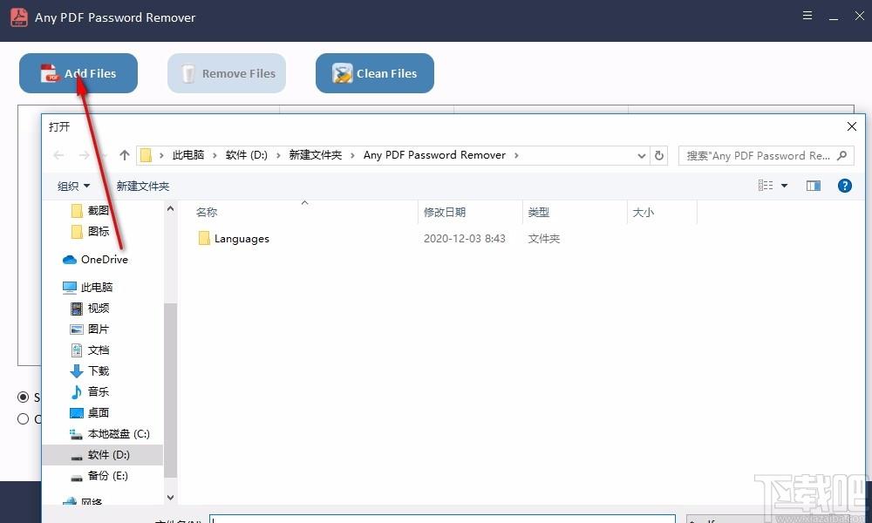Click 新建文件夹 toolbar button

[143, 187]
